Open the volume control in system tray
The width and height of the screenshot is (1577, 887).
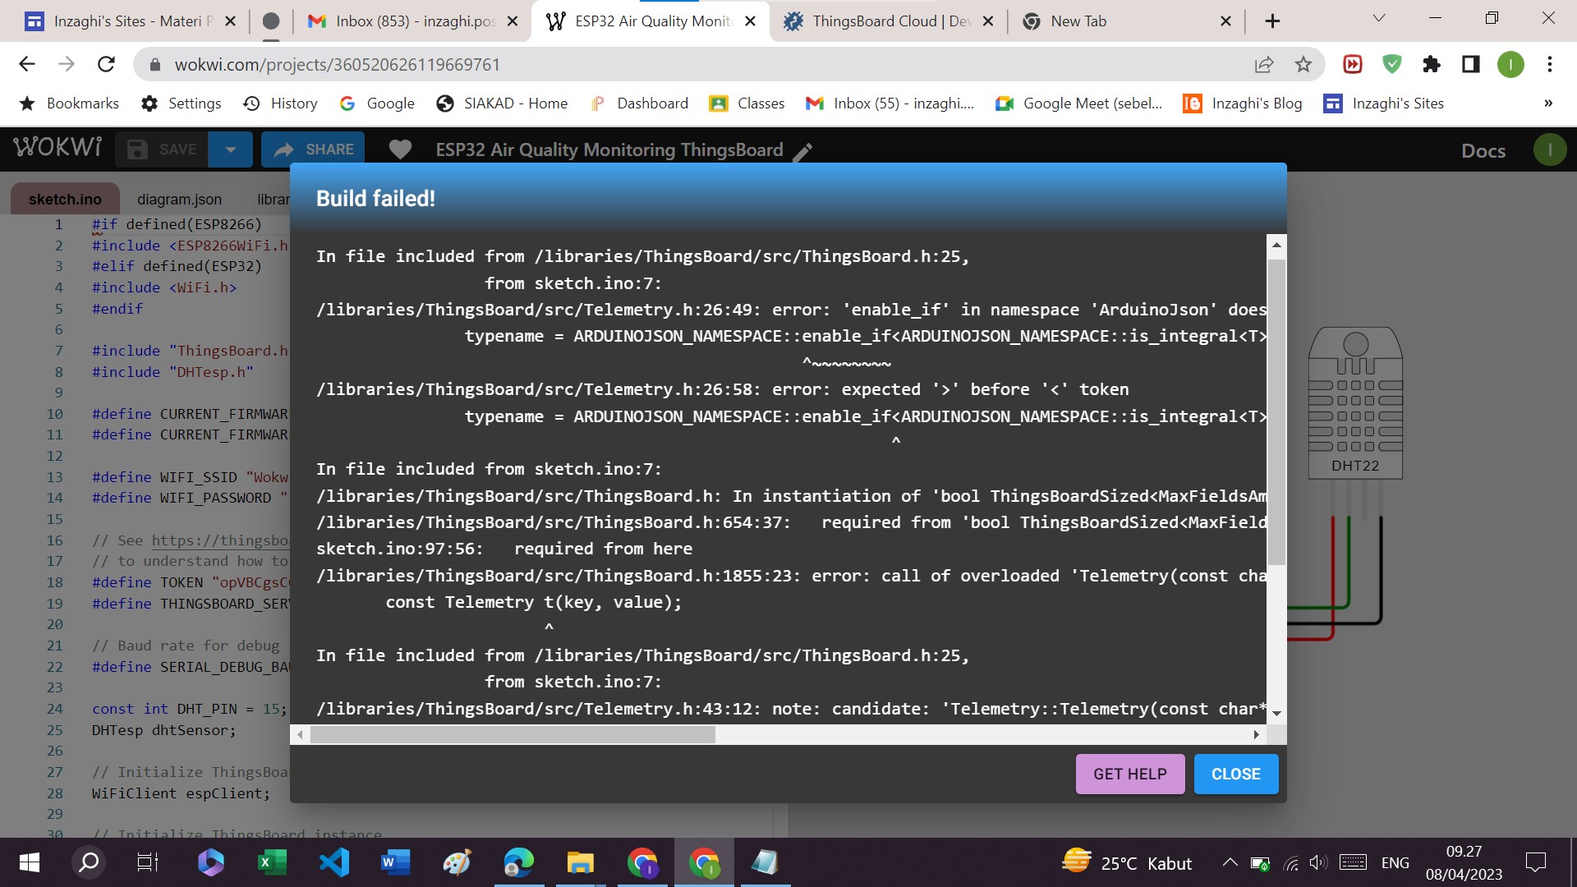click(1317, 862)
